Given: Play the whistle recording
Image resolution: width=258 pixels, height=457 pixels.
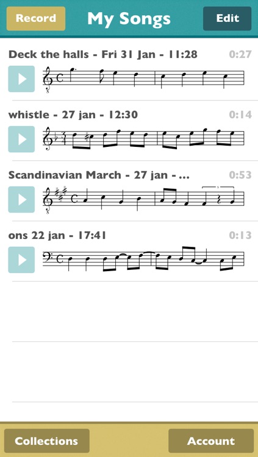Looking at the screenshot, I should coord(21,140).
